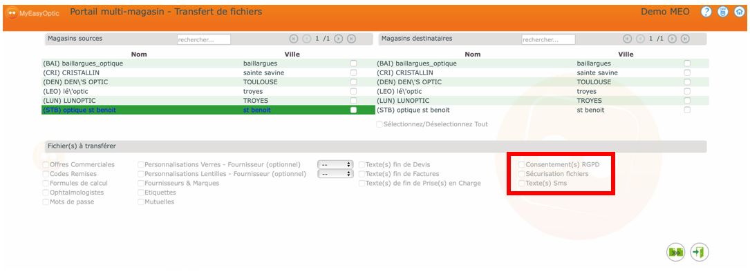Click Ville column header in Magasins destinataires
750x274 pixels.
pyautogui.click(x=626, y=54)
